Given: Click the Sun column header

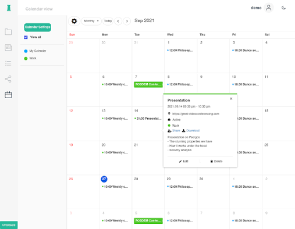Looking at the screenshot, I should pyautogui.click(x=72, y=35).
